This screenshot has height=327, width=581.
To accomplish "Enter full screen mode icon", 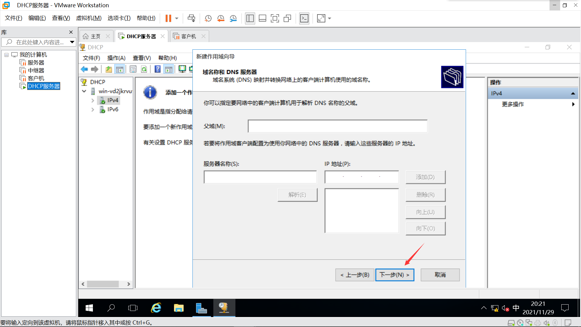I will point(274,18).
